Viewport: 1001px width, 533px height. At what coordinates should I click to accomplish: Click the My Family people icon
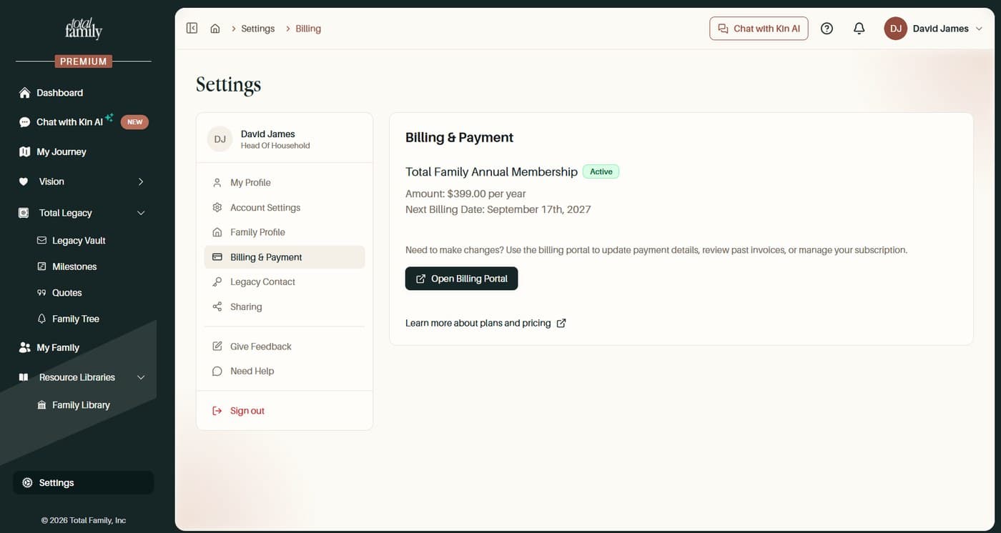pyautogui.click(x=25, y=347)
